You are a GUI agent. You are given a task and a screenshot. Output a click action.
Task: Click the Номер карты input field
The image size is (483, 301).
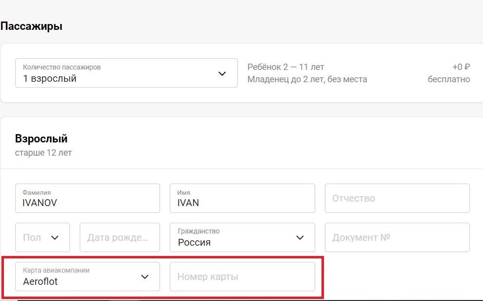[242, 277]
